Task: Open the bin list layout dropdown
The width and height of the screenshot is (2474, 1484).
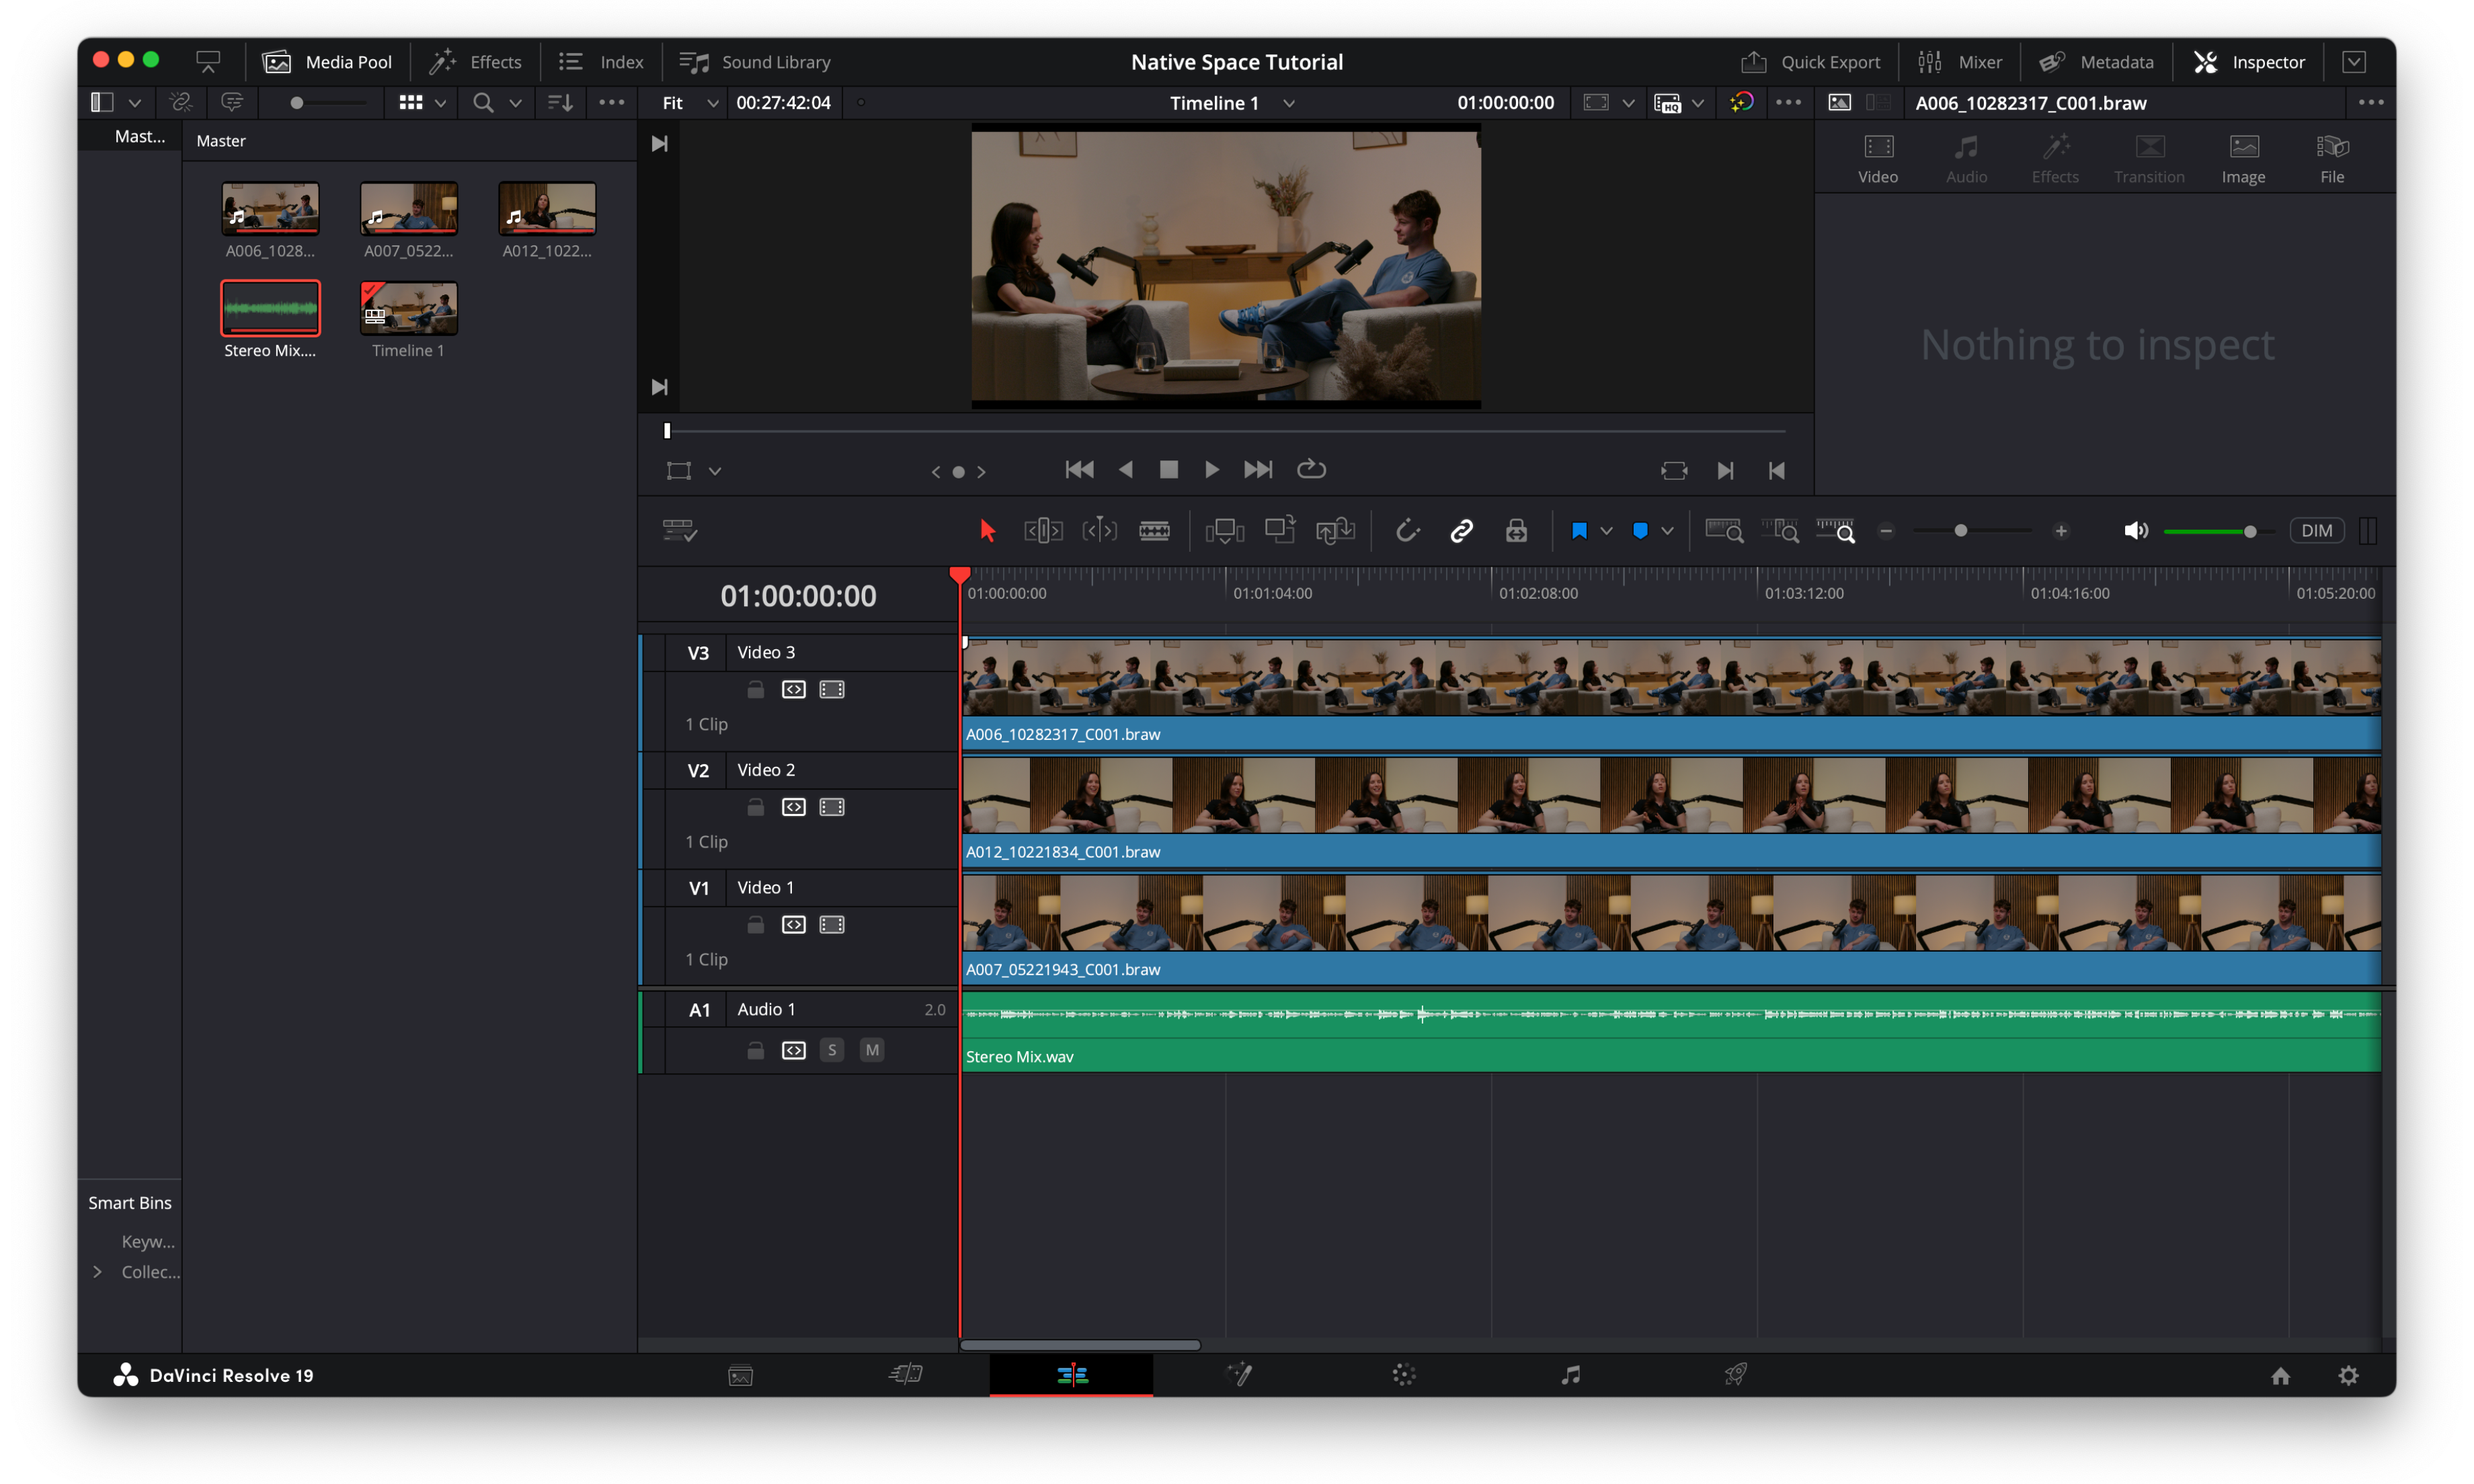Action: point(135,103)
